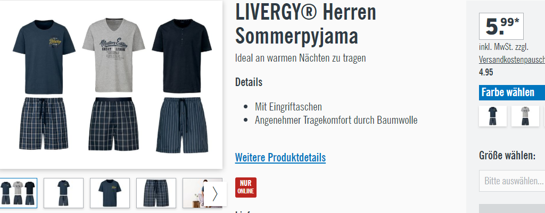This screenshot has height=213, width=545.
Task: Click the navy T-shirt in main image
Action: (x=44, y=56)
